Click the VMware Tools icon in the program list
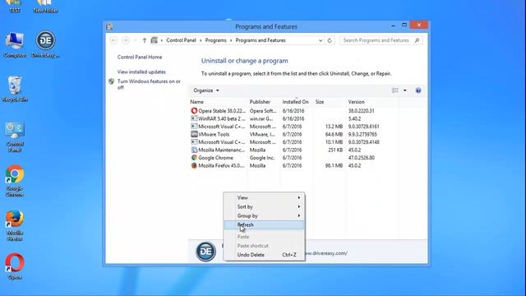This screenshot has height=296, width=526. [194, 134]
